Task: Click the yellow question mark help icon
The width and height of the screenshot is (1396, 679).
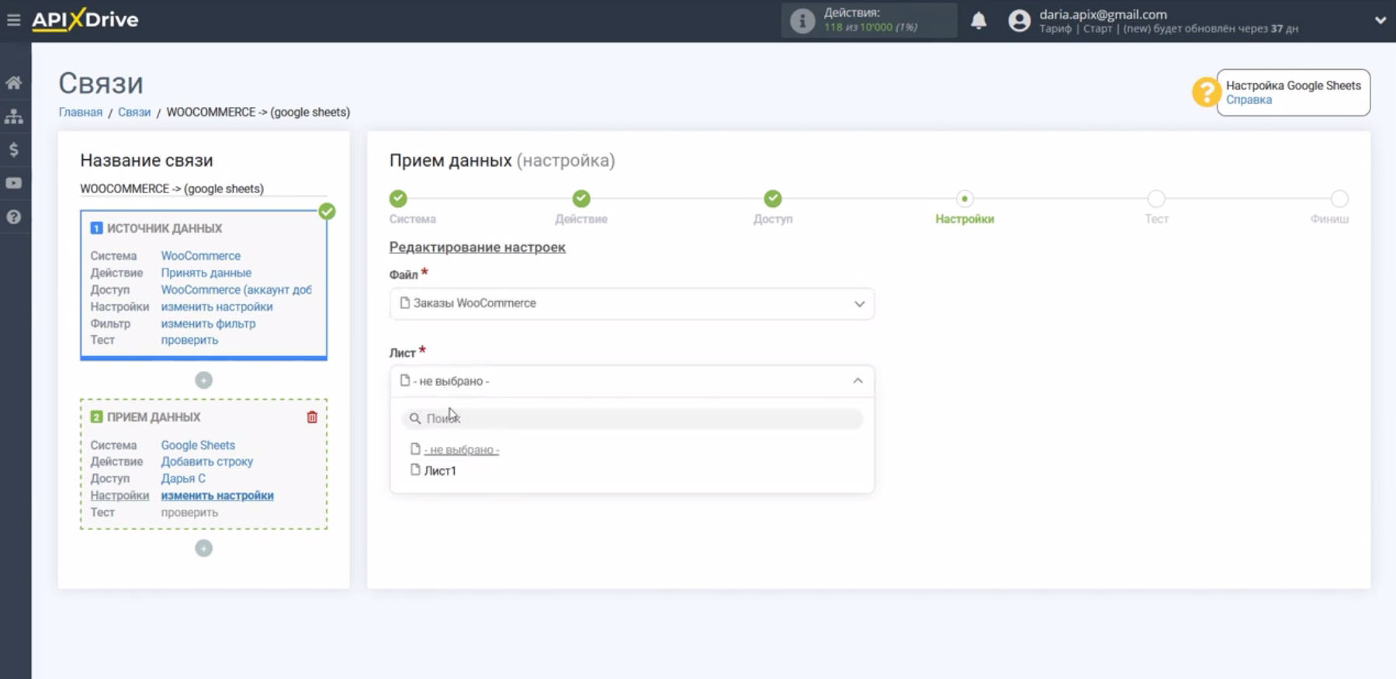Action: [1205, 92]
